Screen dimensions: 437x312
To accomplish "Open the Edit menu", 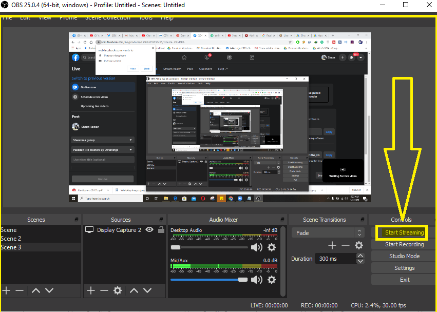I will tap(25, 17).
